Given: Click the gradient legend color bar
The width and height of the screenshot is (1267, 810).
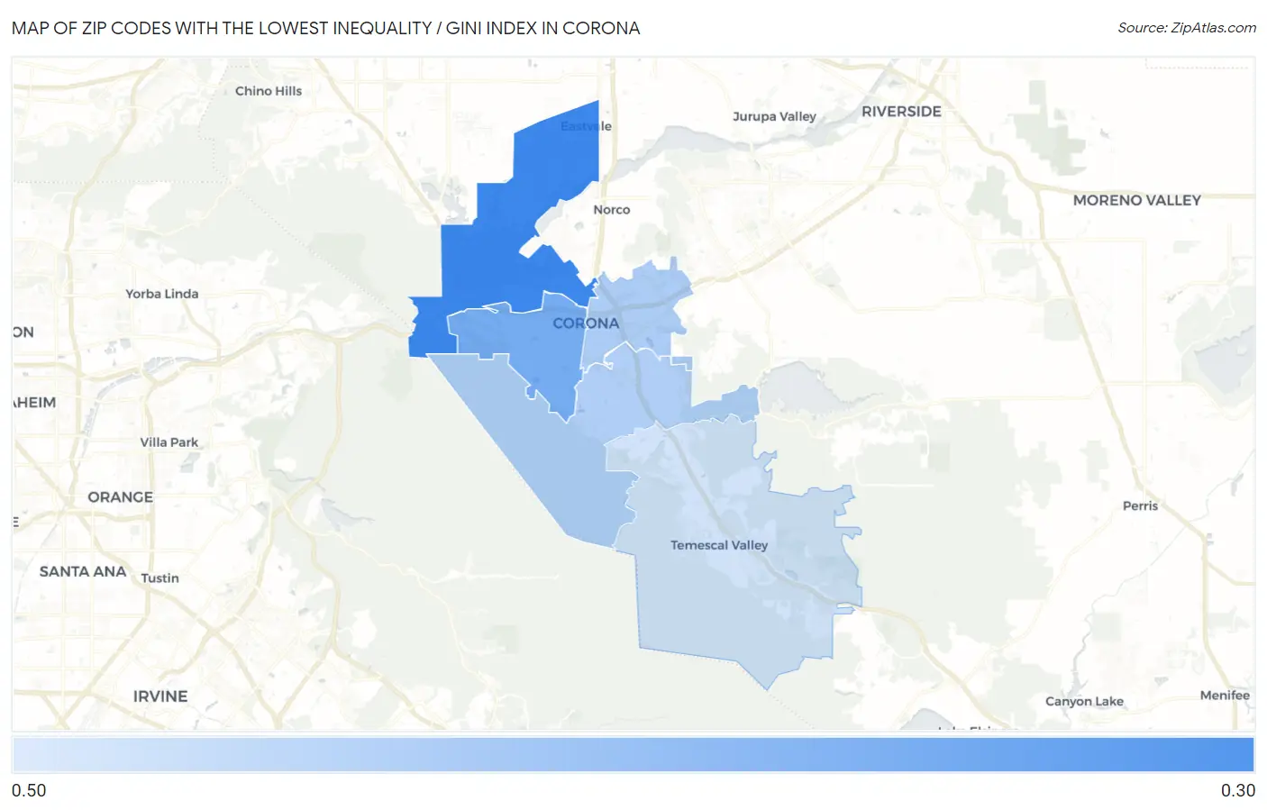Looking at the screenshot, I should (x=633, y=755).
